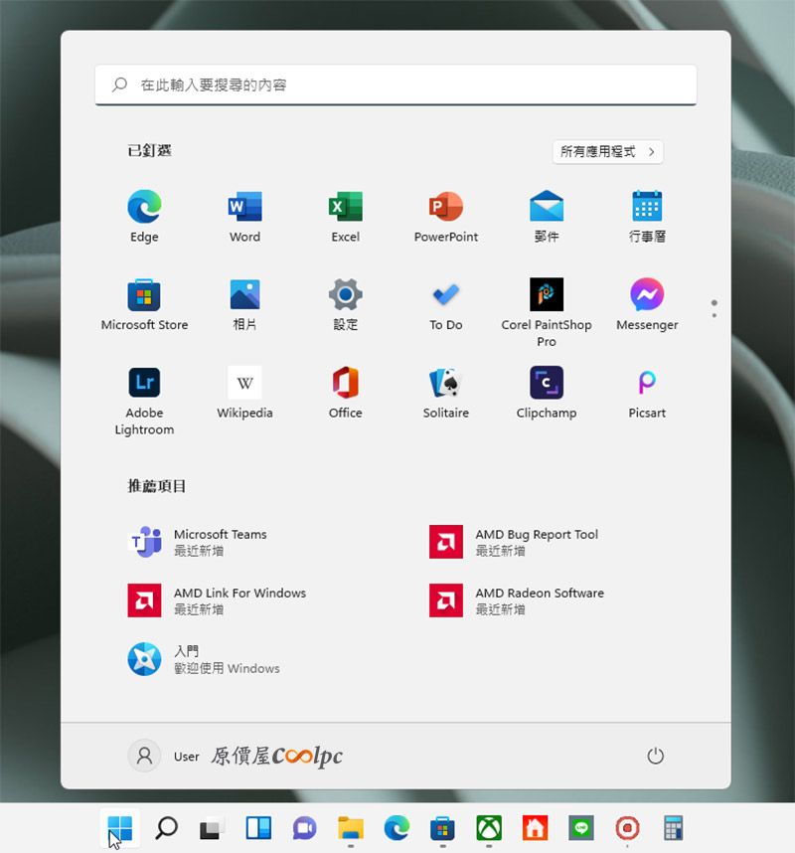The width and height of the screenshot is (795, 853).
Task: Launch Messenger from pinned apps
Action: click(647, 303)
